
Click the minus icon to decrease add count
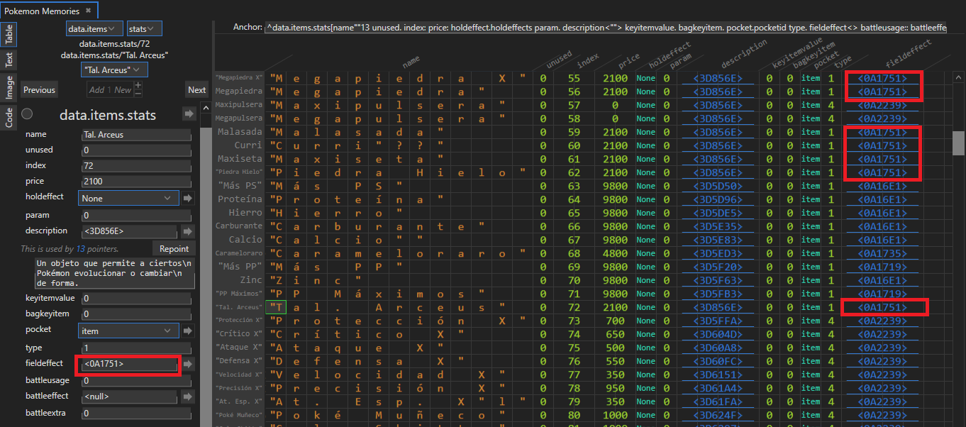pyautogui.click(x=138, y=94)
